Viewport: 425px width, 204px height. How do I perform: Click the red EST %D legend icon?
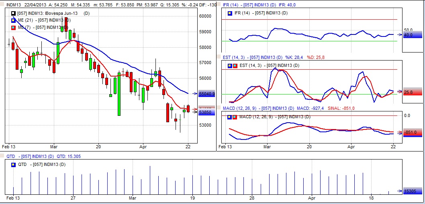(235, 66)
